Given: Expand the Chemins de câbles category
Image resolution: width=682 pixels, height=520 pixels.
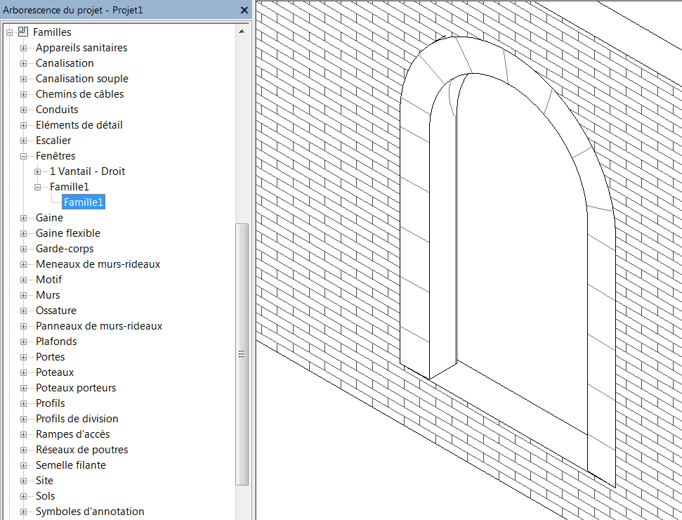Looking at the screenshot, I should pyautogui.click(x=24, y=93).
